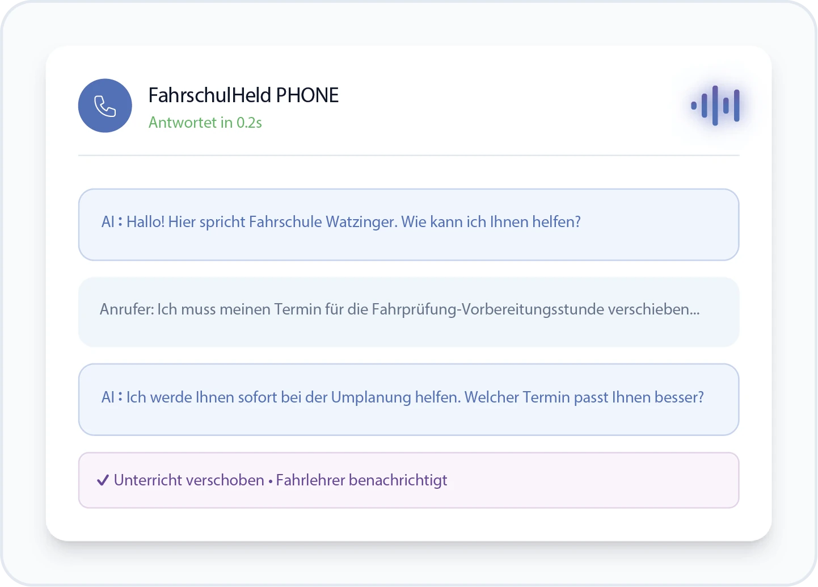Click the rightmost waveform bar
Image resolution: width=818 pixels, height=587 pixels.
(x=736, y=105)
